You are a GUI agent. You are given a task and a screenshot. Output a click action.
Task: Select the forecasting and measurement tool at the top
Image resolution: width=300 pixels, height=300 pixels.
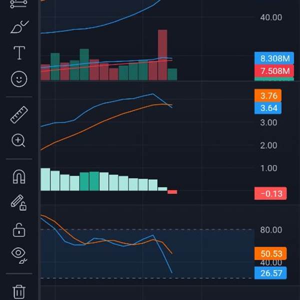click(x=18, y=4)
